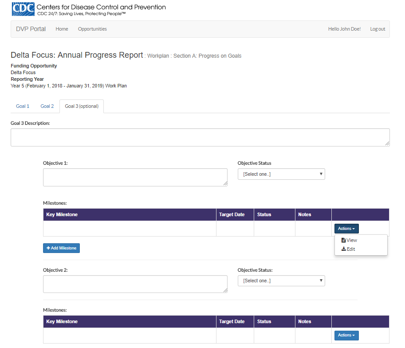Focus the Objective 1 text area
405x348 pixels.
(135, 177)
